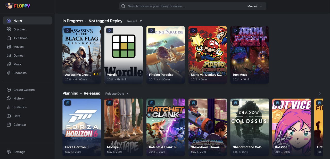View History page

(27, 98)
